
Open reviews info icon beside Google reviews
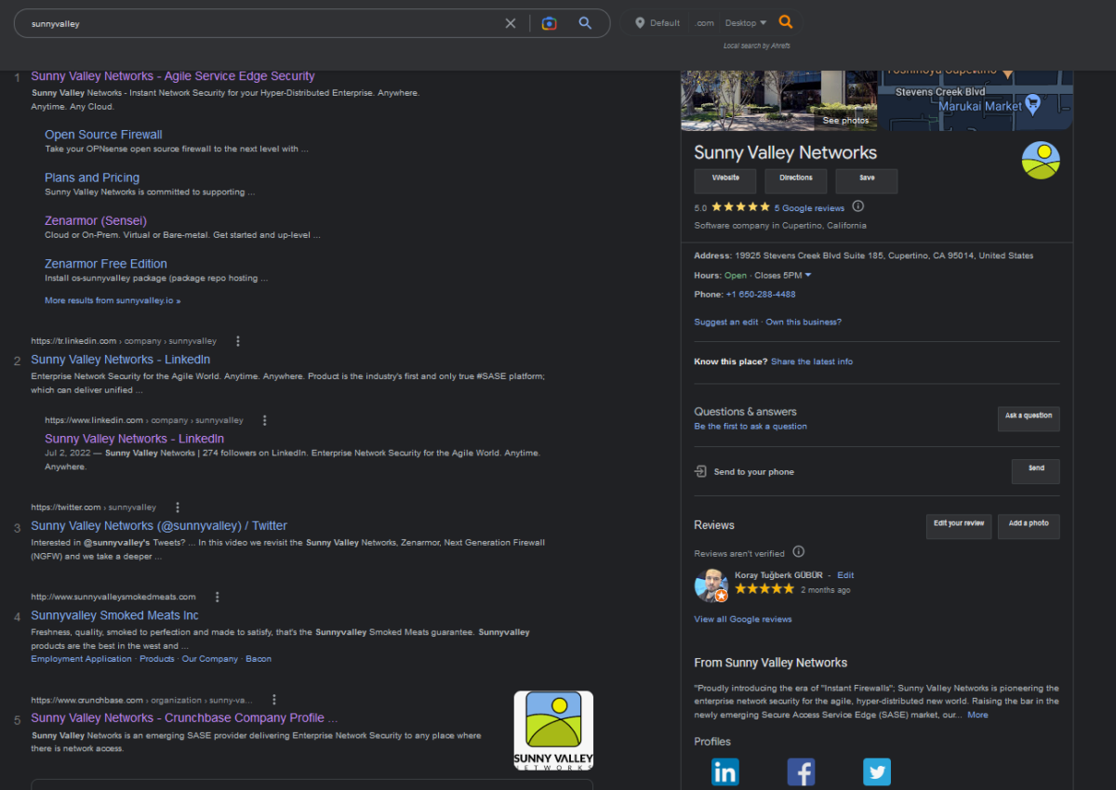[x=858, y=206]
